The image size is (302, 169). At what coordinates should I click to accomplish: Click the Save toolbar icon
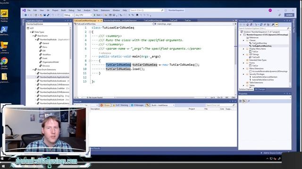point(44,15)
